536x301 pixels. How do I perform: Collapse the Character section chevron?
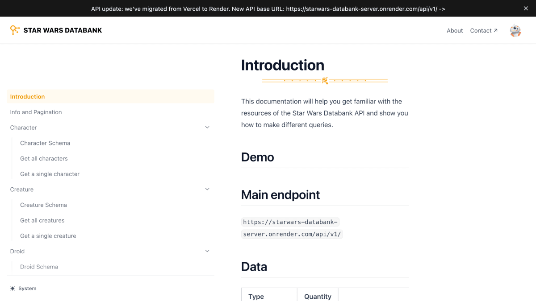[207, 128]
